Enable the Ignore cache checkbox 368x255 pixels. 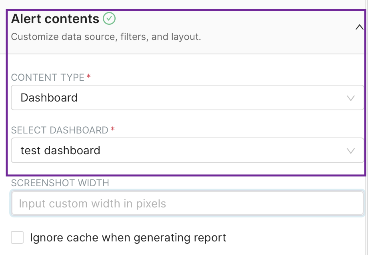17,237
